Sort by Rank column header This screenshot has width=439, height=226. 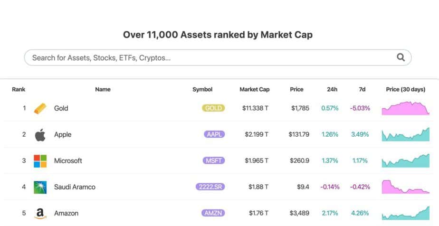click(19, 90)
